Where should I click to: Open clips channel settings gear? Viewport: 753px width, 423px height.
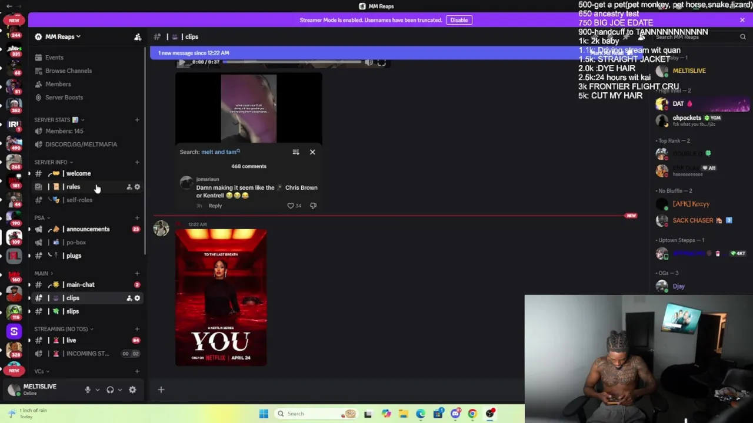(x=137, y=298)
